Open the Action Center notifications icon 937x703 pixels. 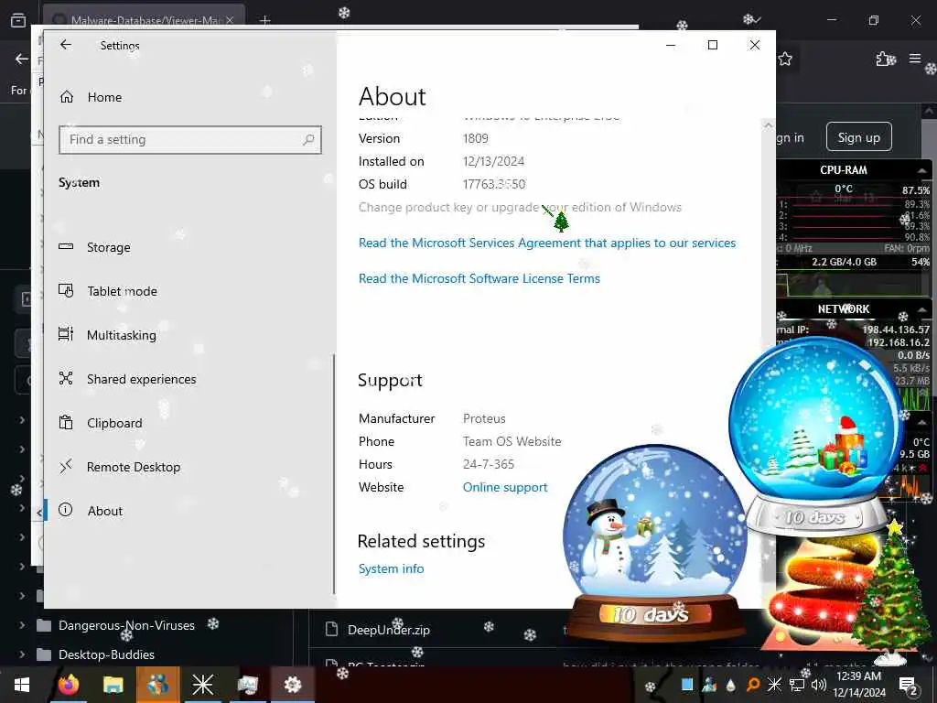tap(909, 685)
